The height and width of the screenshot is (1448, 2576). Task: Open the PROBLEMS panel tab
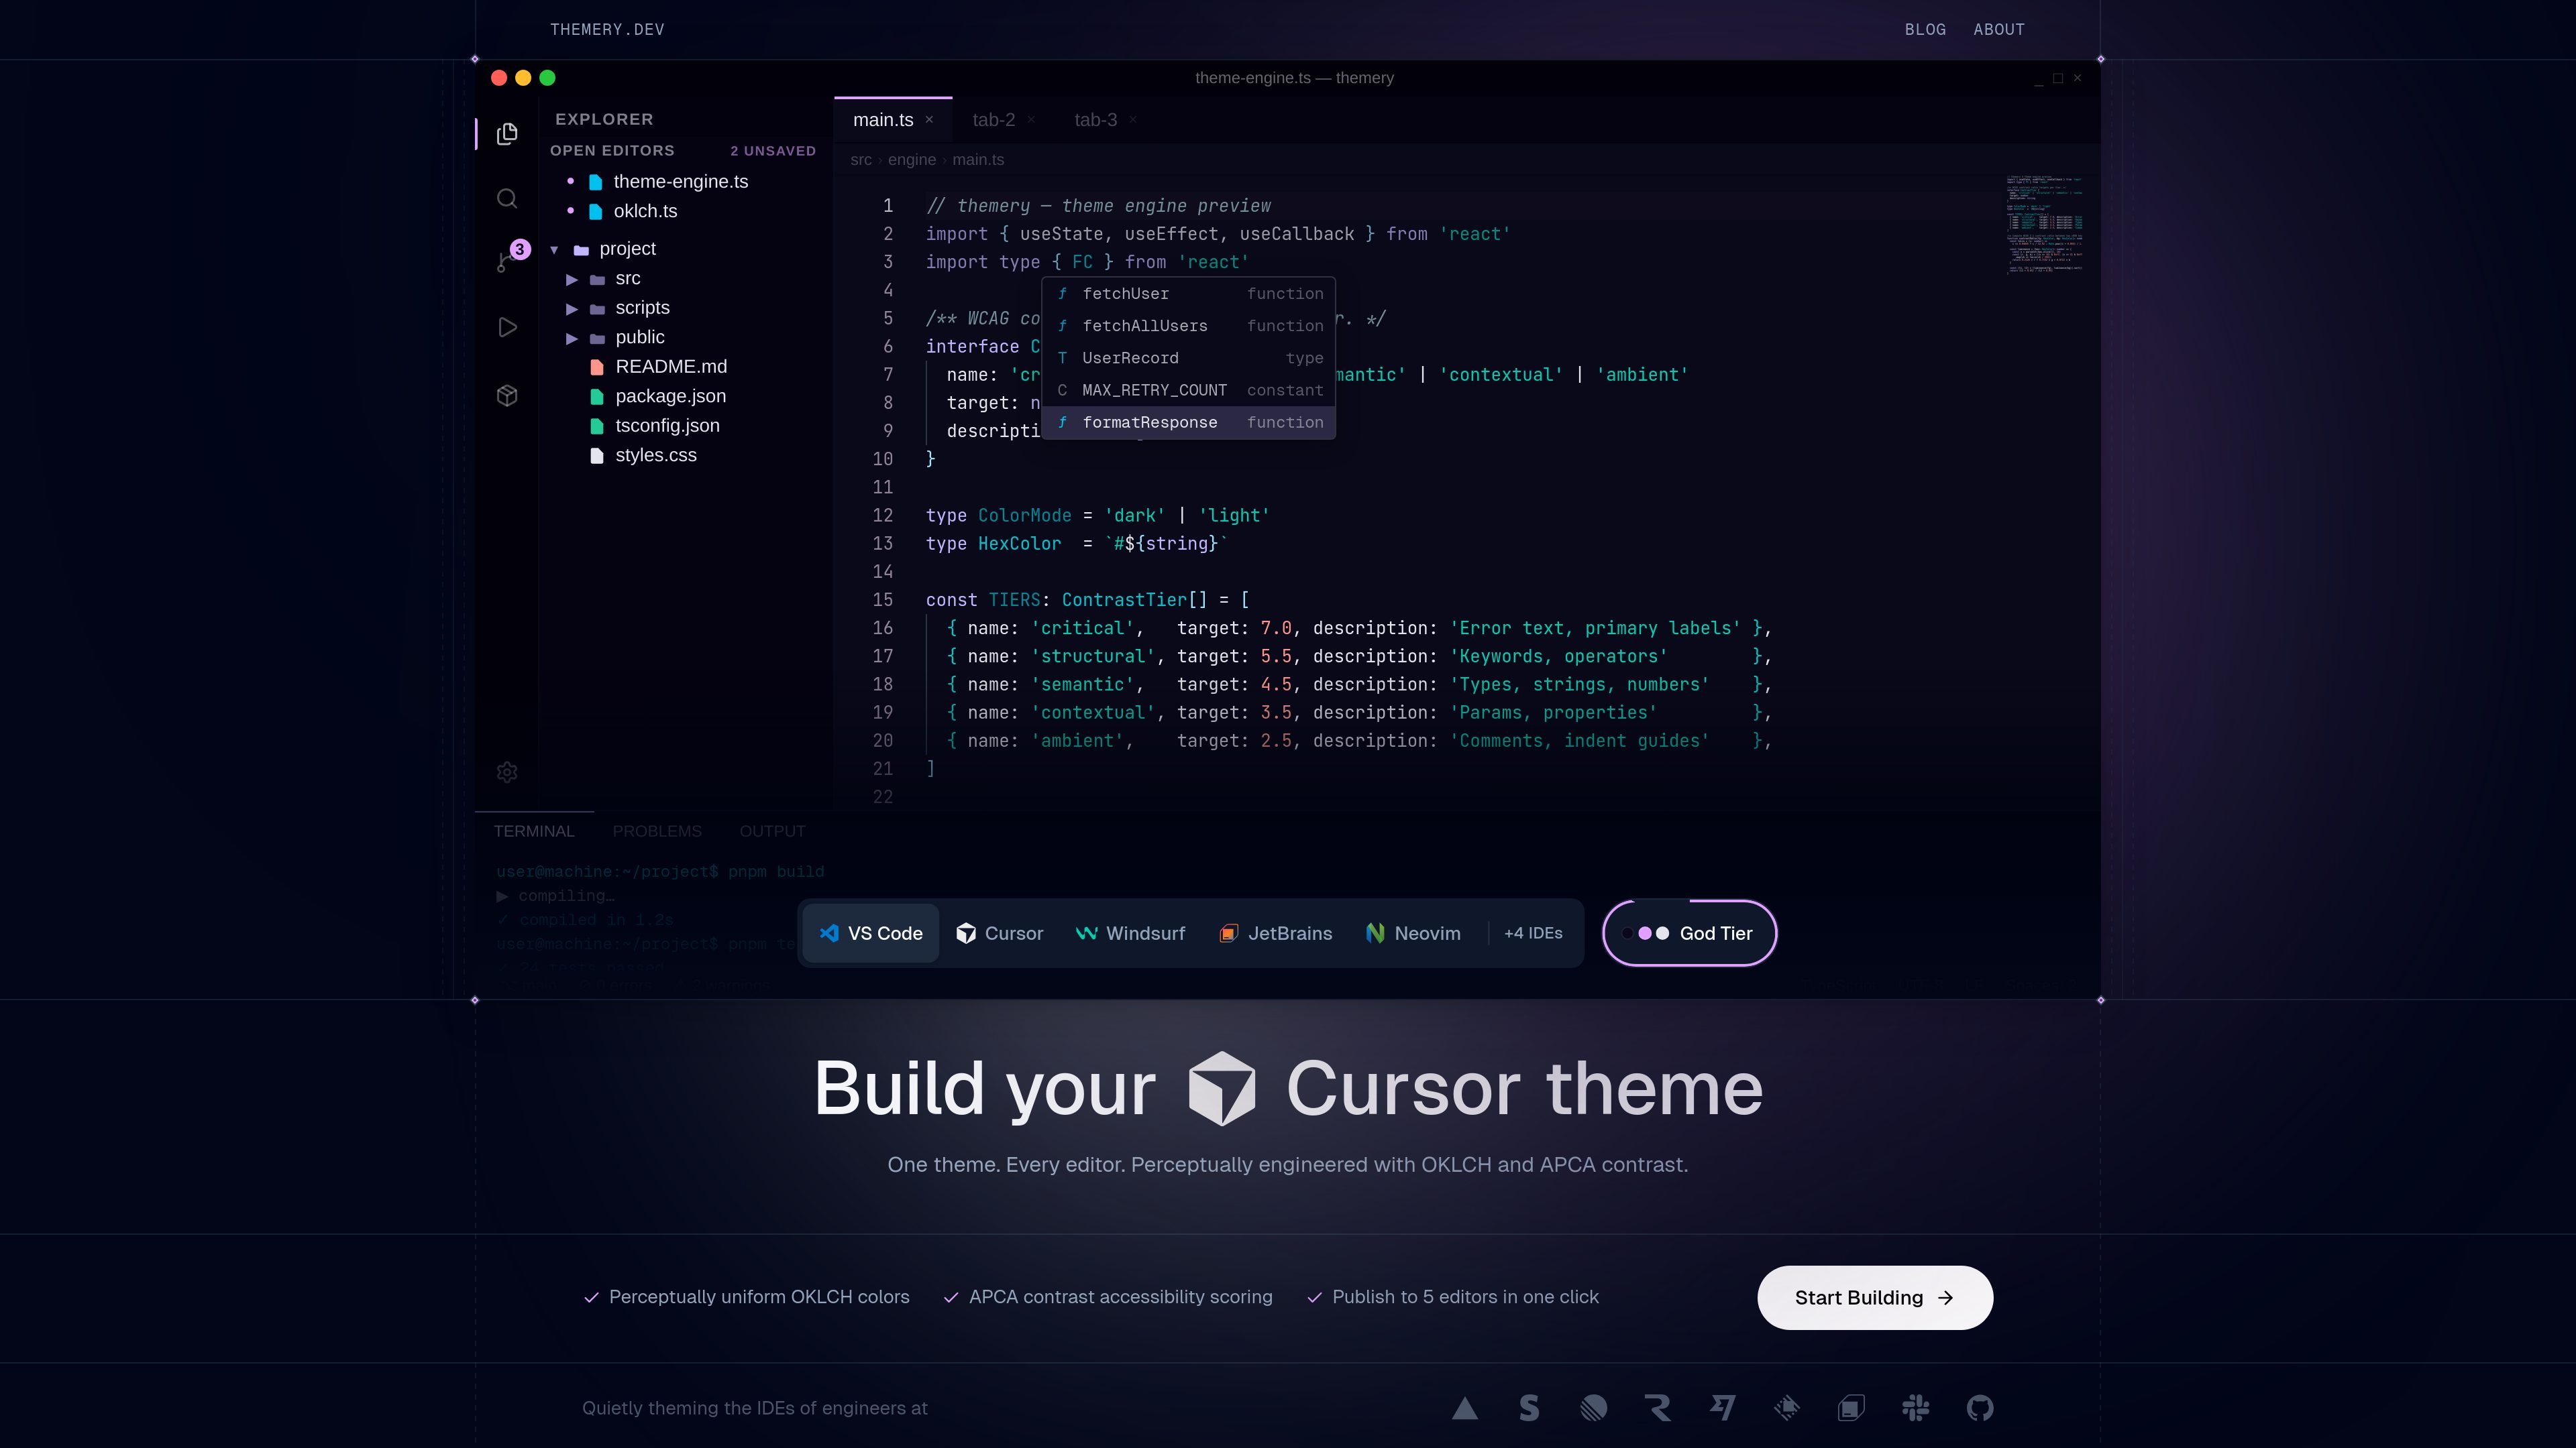(657, 831)
